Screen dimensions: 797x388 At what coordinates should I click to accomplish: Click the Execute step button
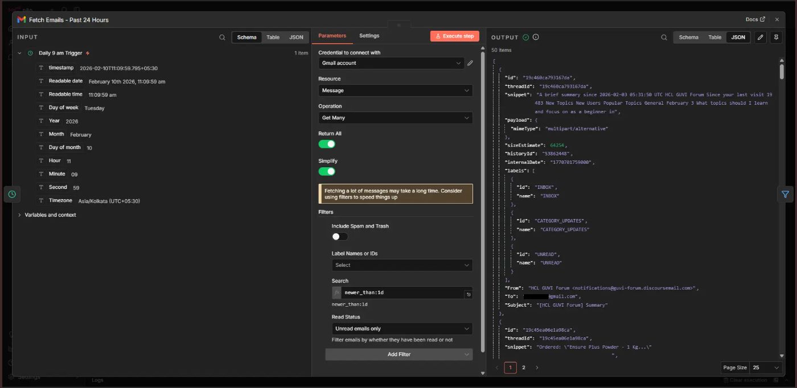454,36
